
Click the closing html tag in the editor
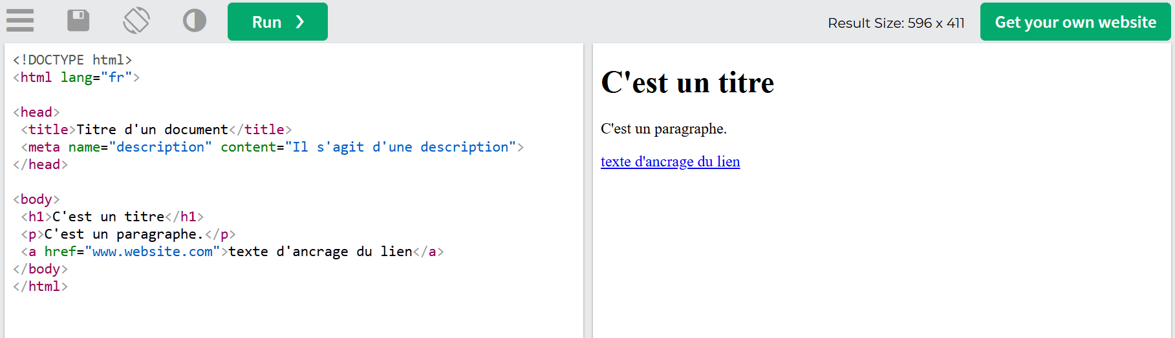[40, 286]
